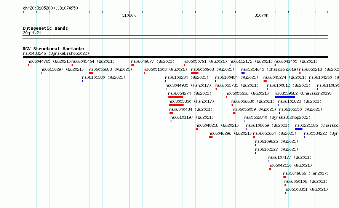Screen dimensions: 339x208
Task: Click the red bar under nsv6054274
Action: coord(176,97)
